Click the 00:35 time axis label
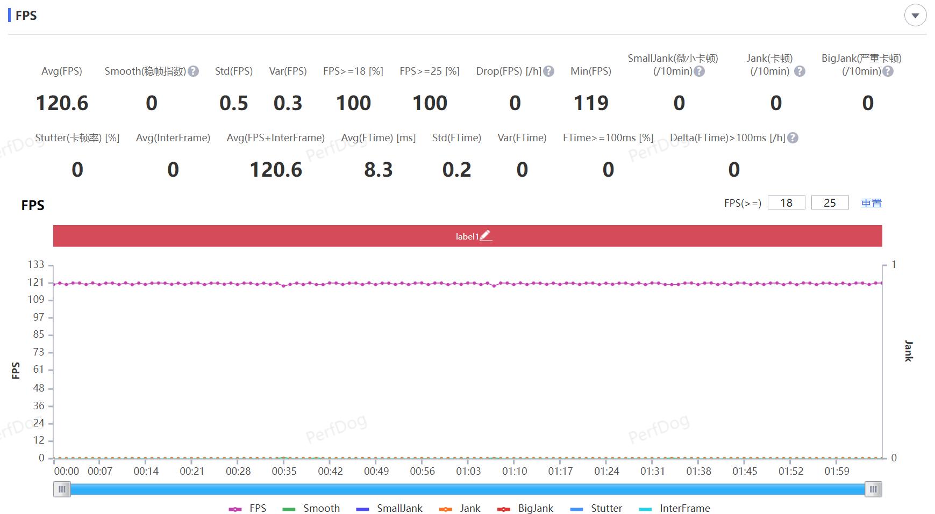The width and height of the screenshot is (935, 514). (x=284, y=472)
